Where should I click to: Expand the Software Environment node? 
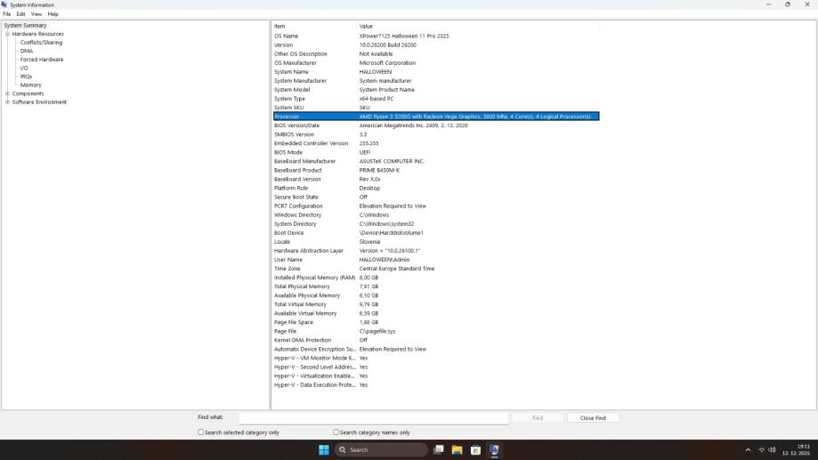click(x=8, y=102)
